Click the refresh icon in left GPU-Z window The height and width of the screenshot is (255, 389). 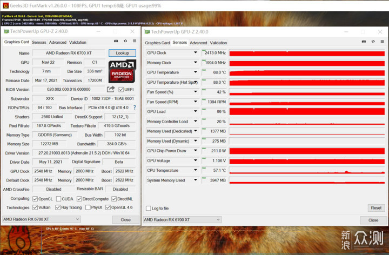click(125, 41)
